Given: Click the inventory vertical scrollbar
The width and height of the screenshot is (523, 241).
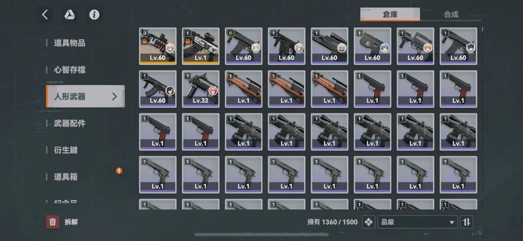Looking at the screenshot, I should 482,118.
